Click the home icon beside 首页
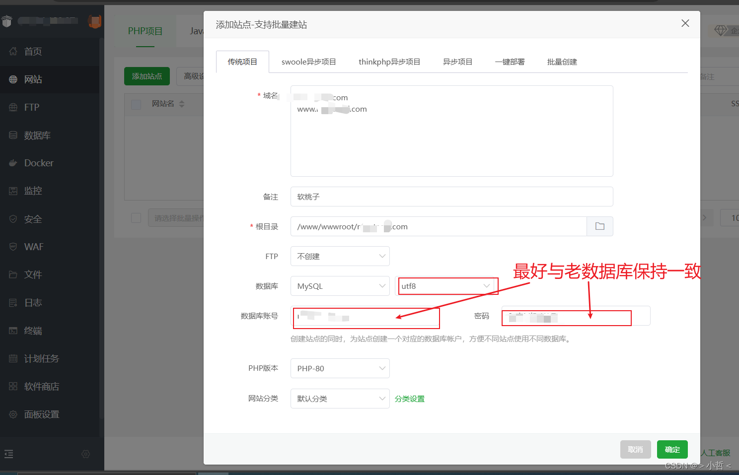Viewport: 739px width, 475px height. click(x=13, y=51)
